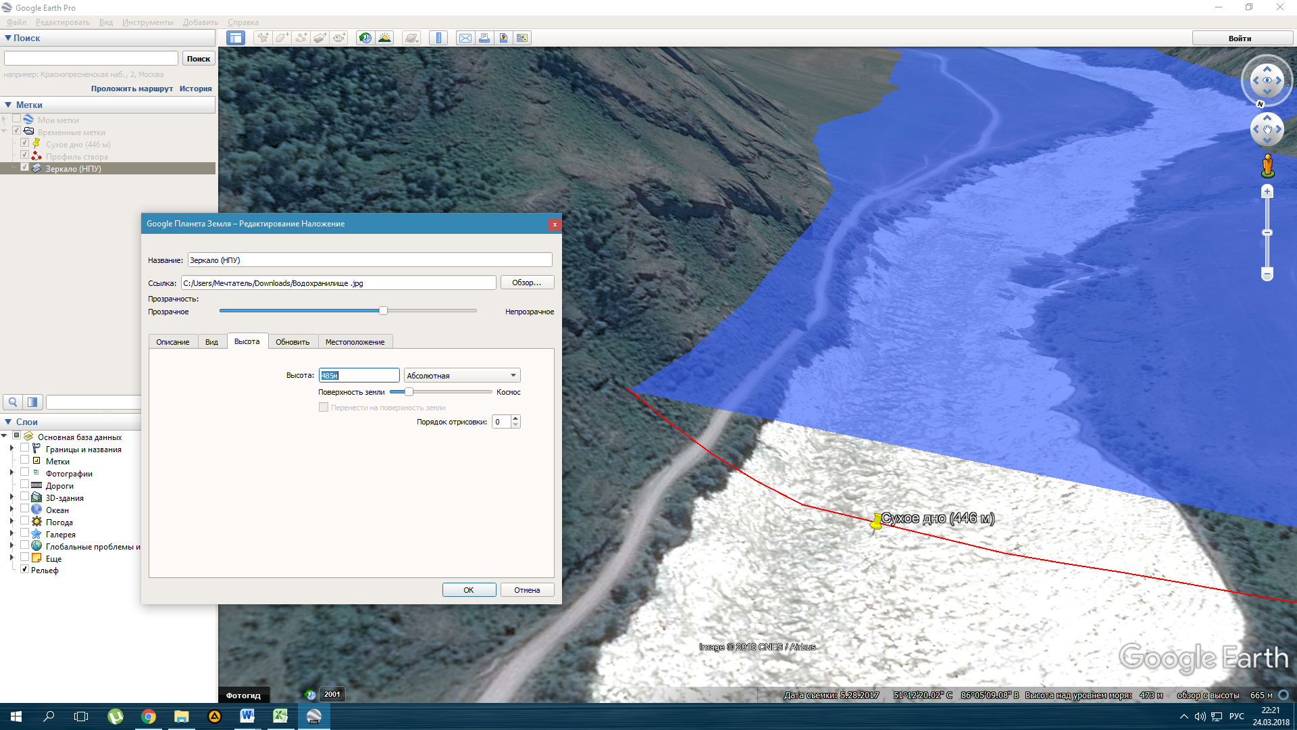Open the Абсолютная altitude mode dropdown
Screen dimensions: 1297x730
click(462, 375)
